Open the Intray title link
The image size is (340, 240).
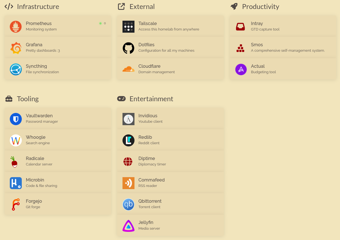(257, 23)
